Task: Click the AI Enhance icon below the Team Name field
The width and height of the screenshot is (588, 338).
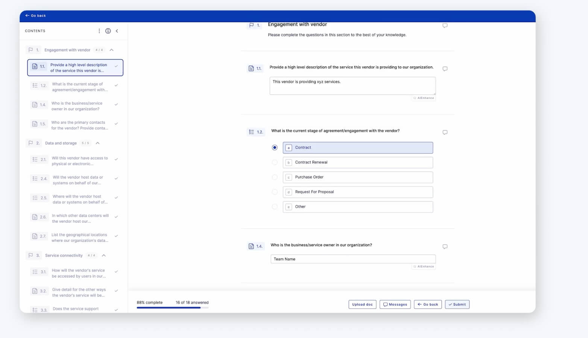Action: click(424, 266)
